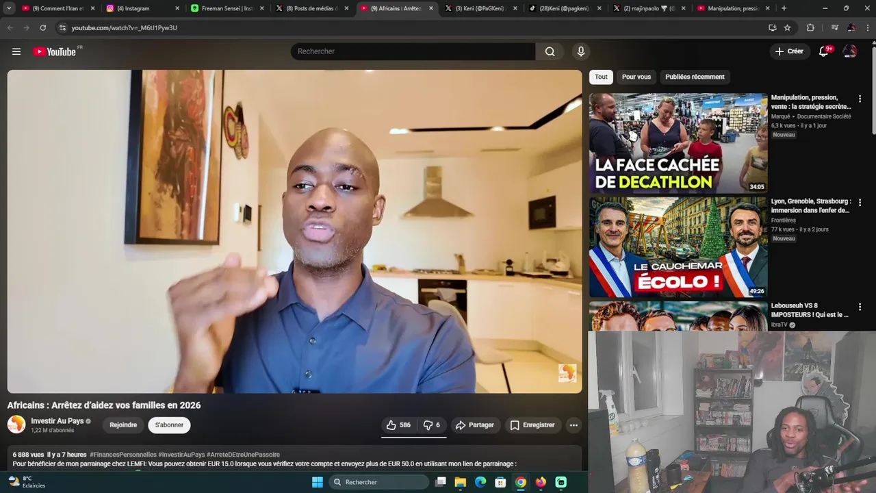Screen dimensions: 876x493
Task: Switch to Freeman Sensei tab
Action: 227,8
